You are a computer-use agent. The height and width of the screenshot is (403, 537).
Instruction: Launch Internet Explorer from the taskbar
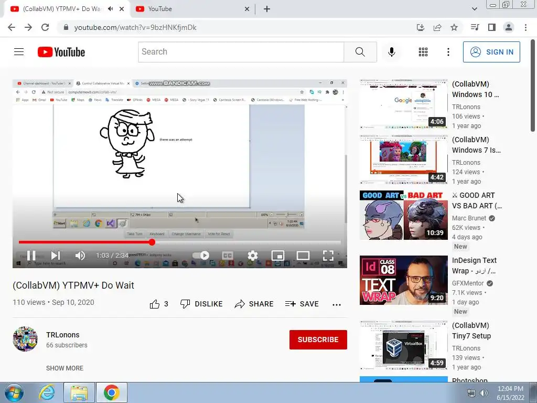(46, 393)
